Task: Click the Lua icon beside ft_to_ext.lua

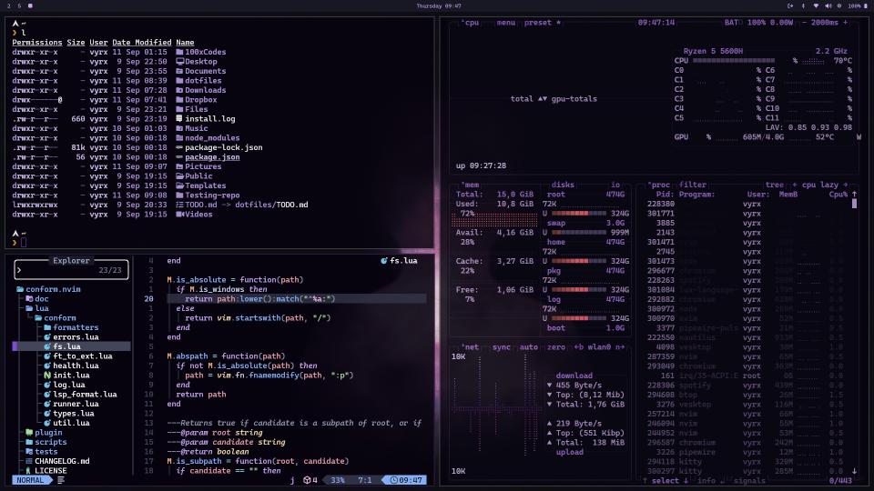Action: 47,356
